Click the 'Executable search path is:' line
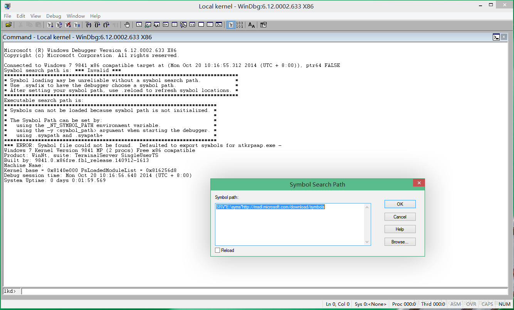Screen dimensions: 514x310 pos(44,100)
